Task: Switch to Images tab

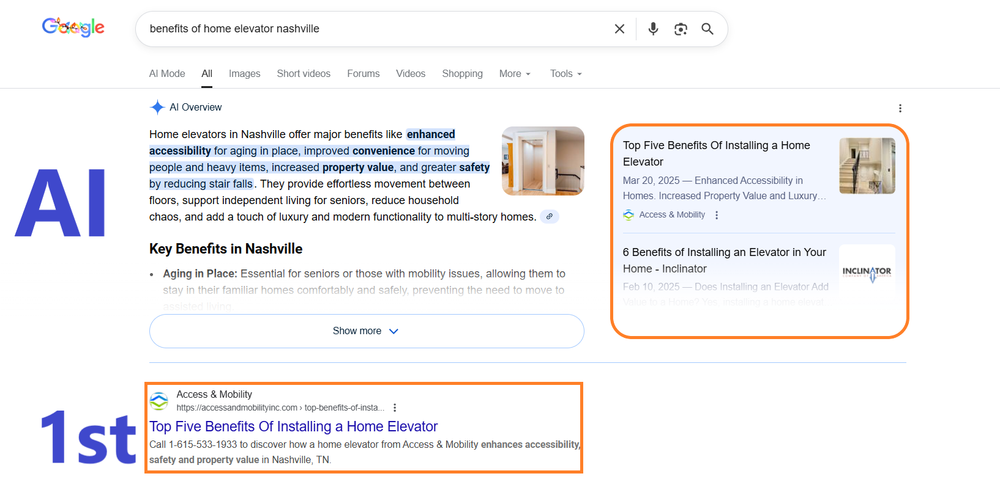Action: [x=244, y=73]
